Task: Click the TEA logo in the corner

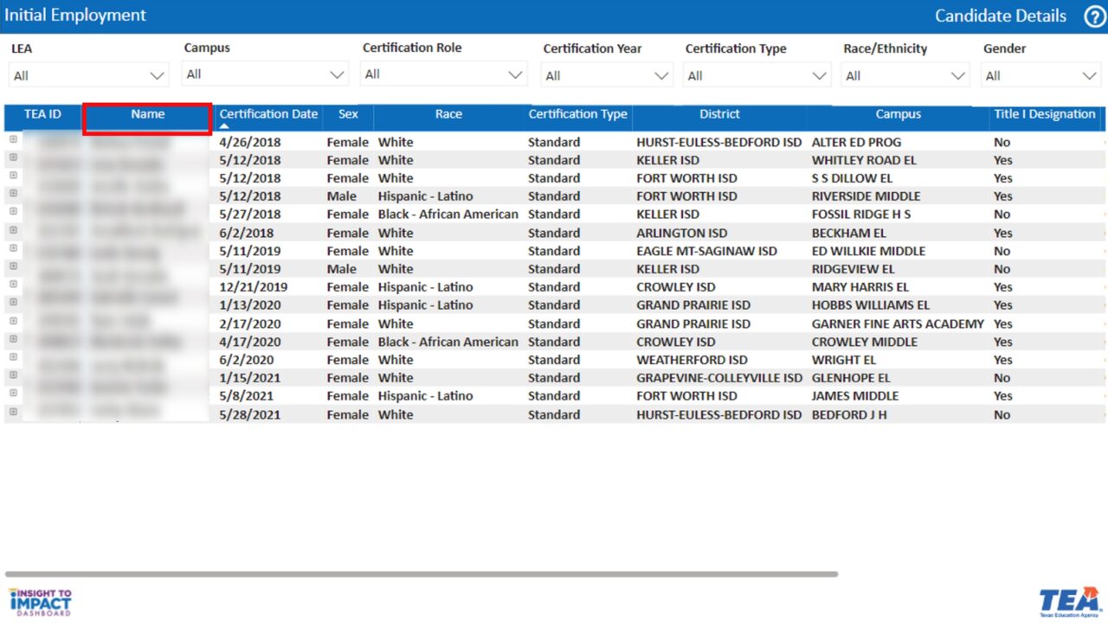Action: pos(1069,602)
